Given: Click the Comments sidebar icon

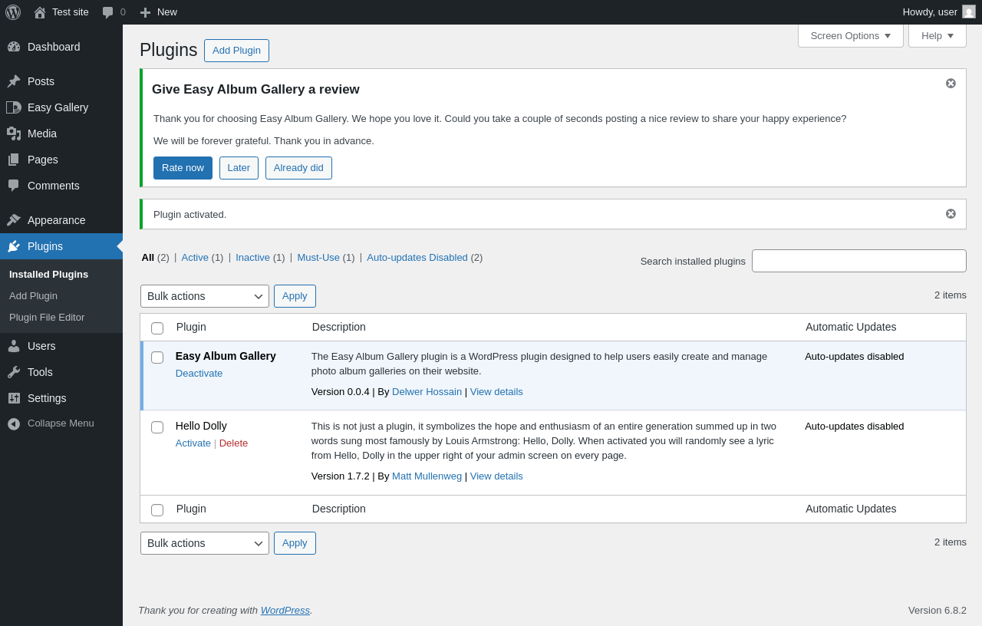Looking at the screenshot, I should click(x=14, y=186).
